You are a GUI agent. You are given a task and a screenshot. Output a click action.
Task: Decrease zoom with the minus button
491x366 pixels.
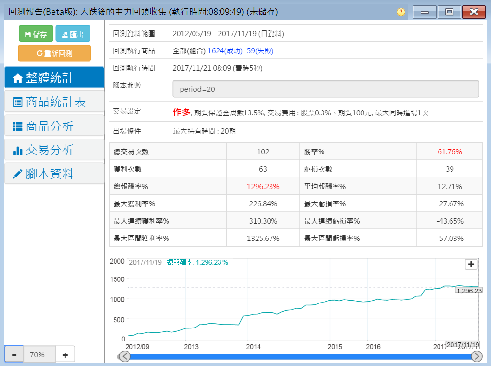(x=14, y=355)
